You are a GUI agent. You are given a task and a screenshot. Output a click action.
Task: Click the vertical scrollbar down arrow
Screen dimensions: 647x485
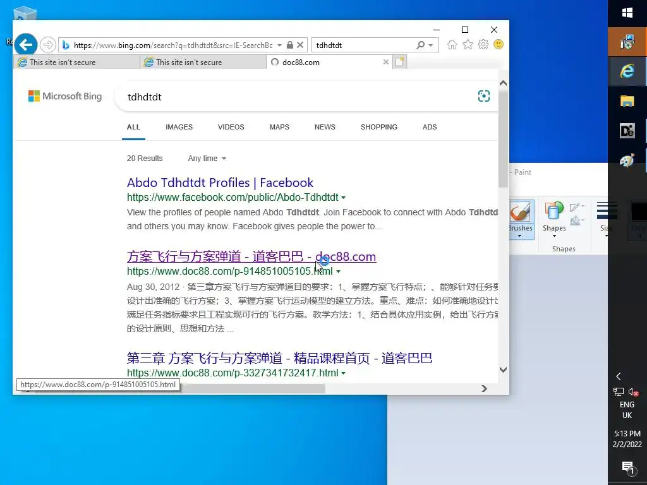pos(503,369)
